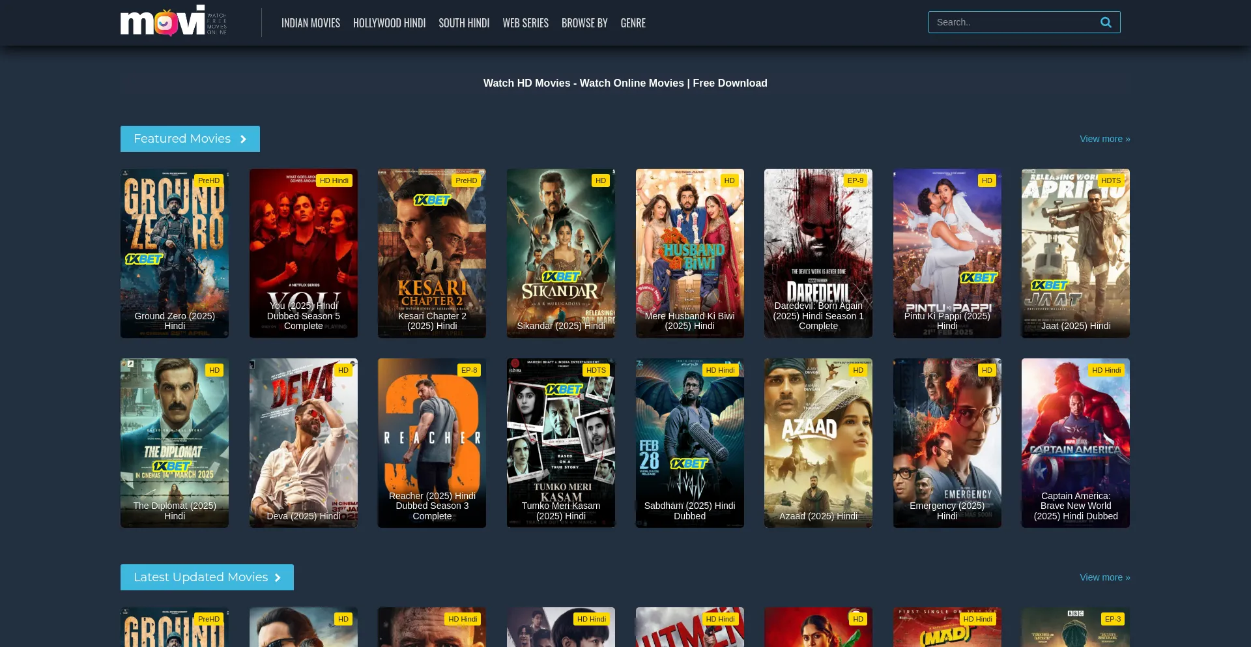Click the Featured Movies heading button
This screenshot has height=647, width=1251.
coord(190,139)
